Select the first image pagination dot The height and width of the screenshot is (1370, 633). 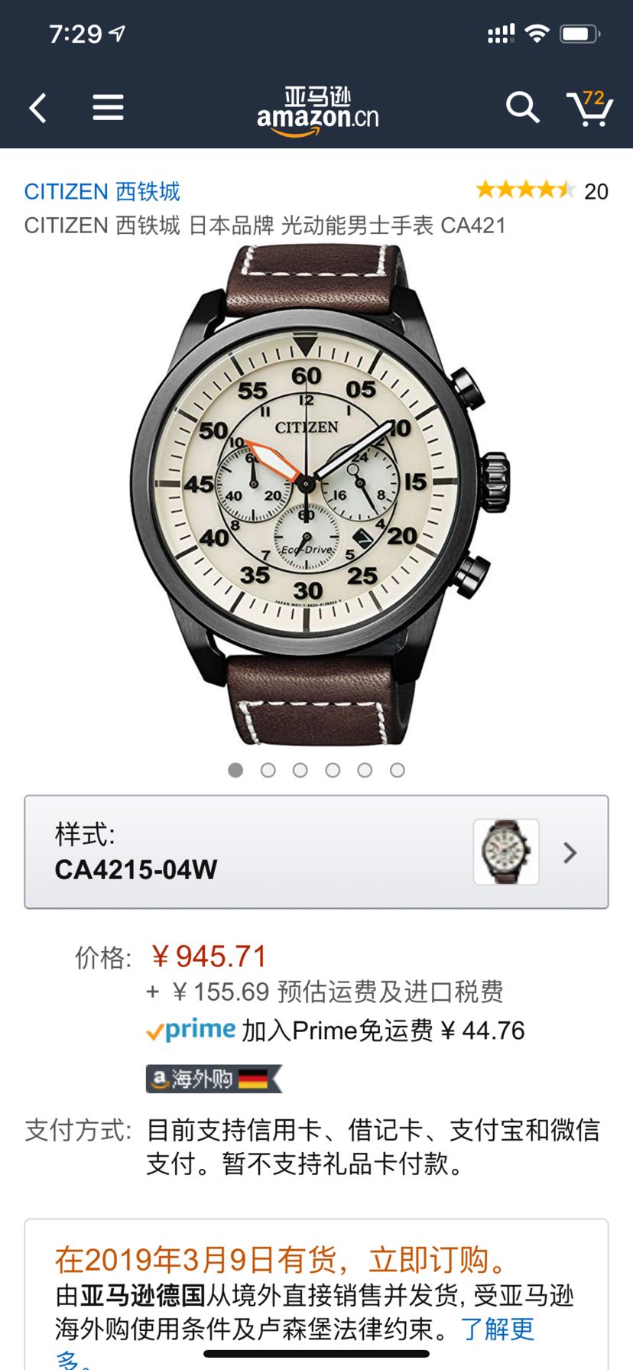(x=235, y=770)
